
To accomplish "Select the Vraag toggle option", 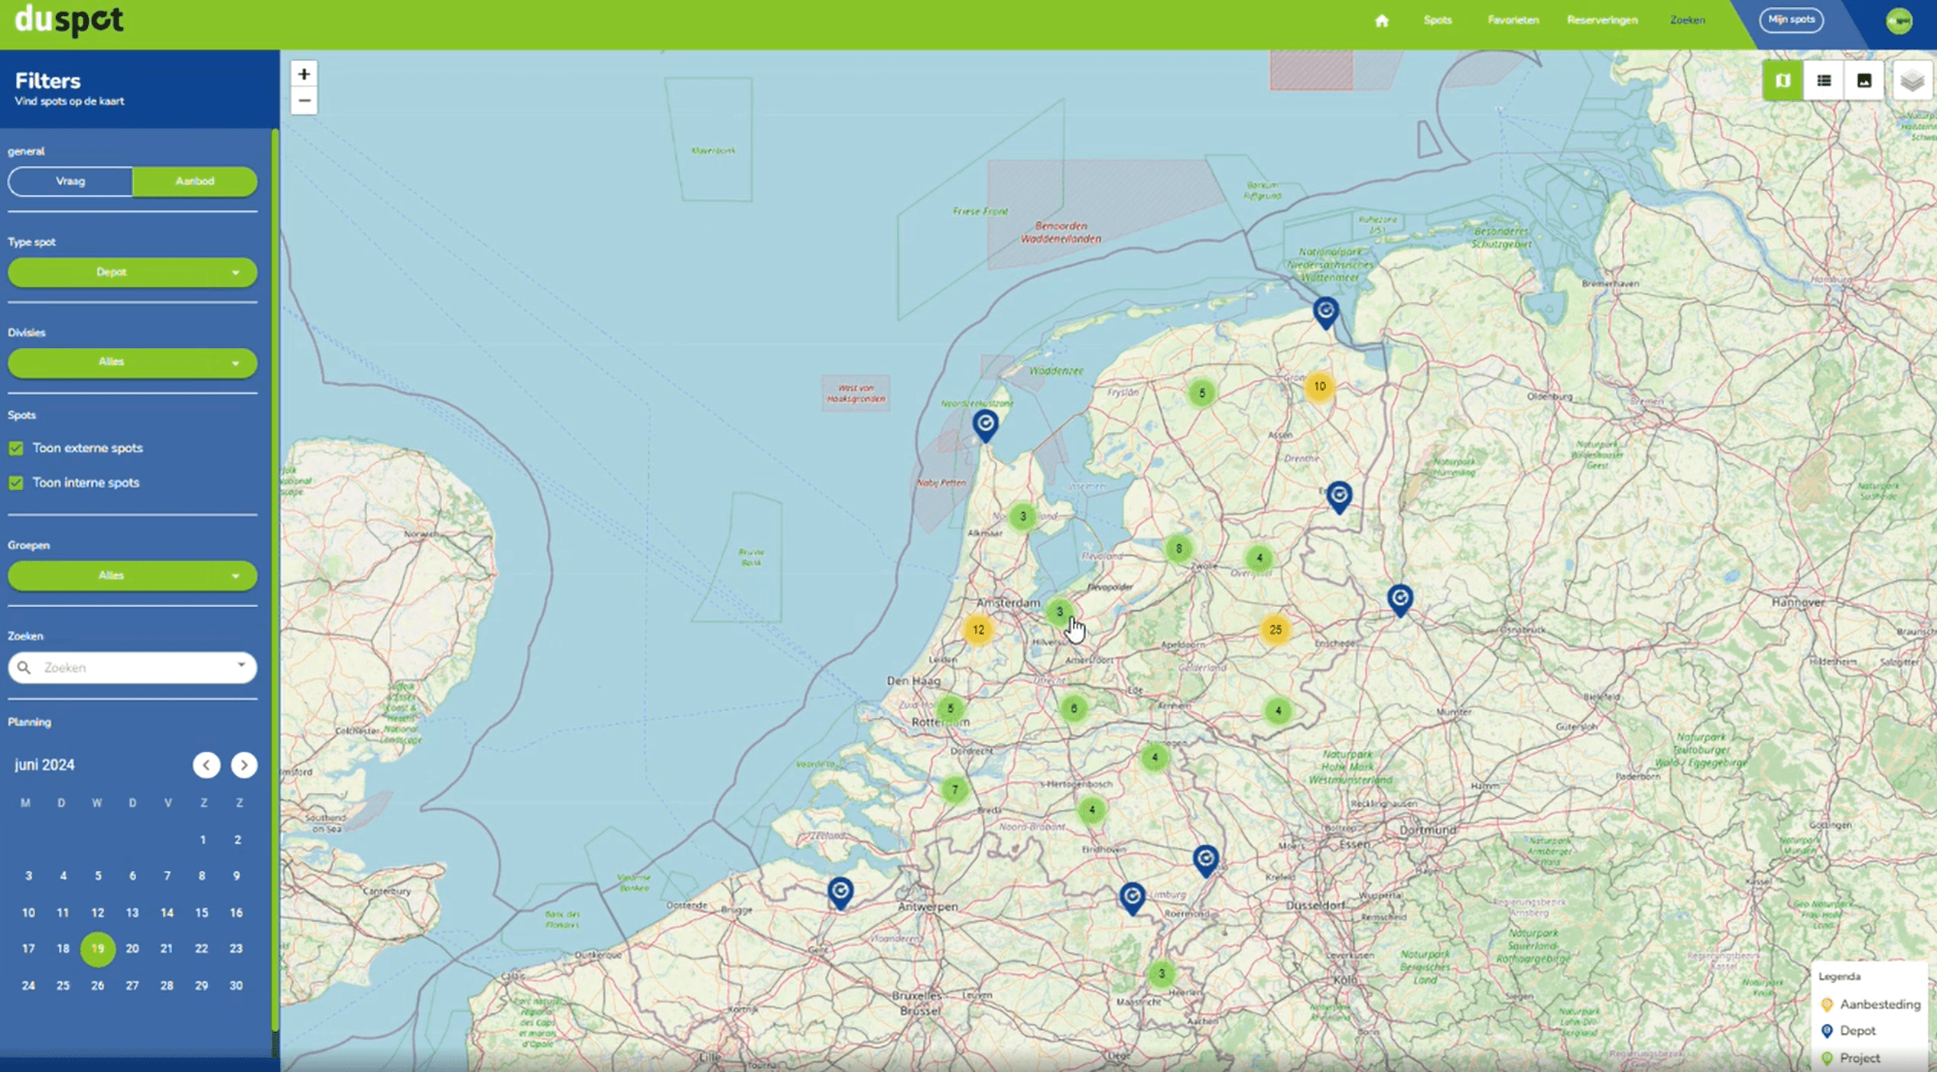I will pyautogui.click(x=70, y=181).
